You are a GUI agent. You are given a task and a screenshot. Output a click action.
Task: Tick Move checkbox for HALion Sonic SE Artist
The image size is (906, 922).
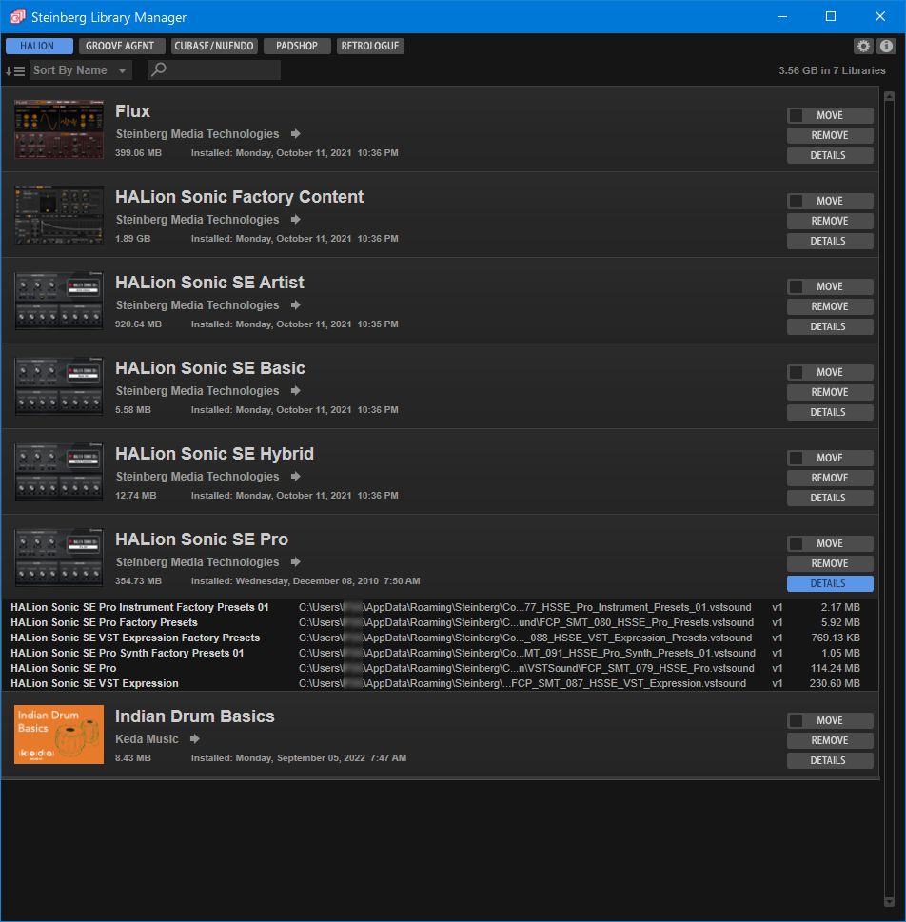796,287
